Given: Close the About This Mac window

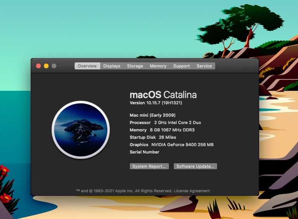Looking at the screenshot, I should pyautogui.click(x=38, y=66).
